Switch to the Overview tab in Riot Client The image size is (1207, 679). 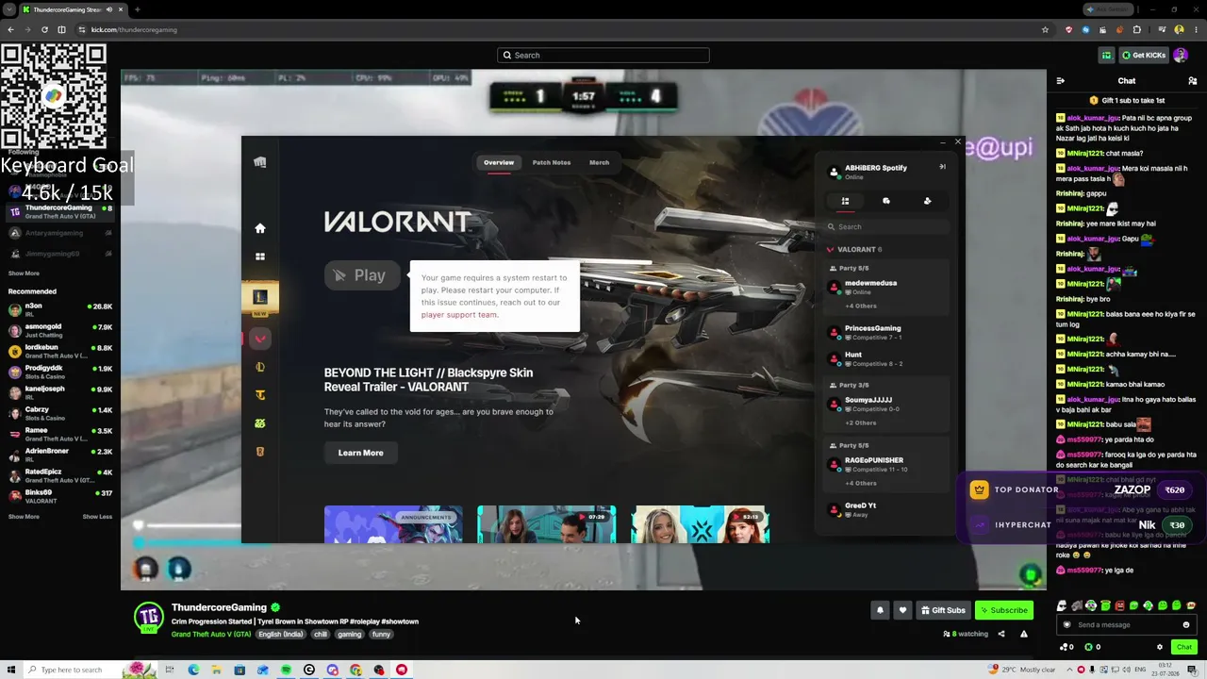pos(499,162)
